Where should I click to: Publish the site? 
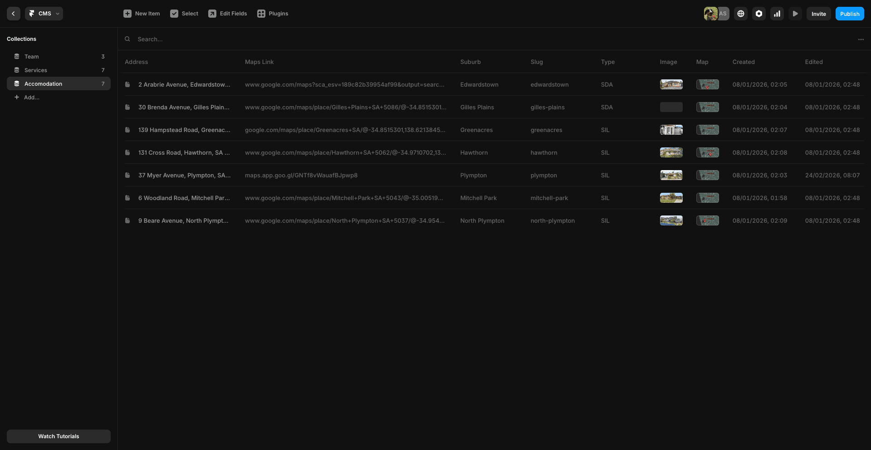(849, 14)
